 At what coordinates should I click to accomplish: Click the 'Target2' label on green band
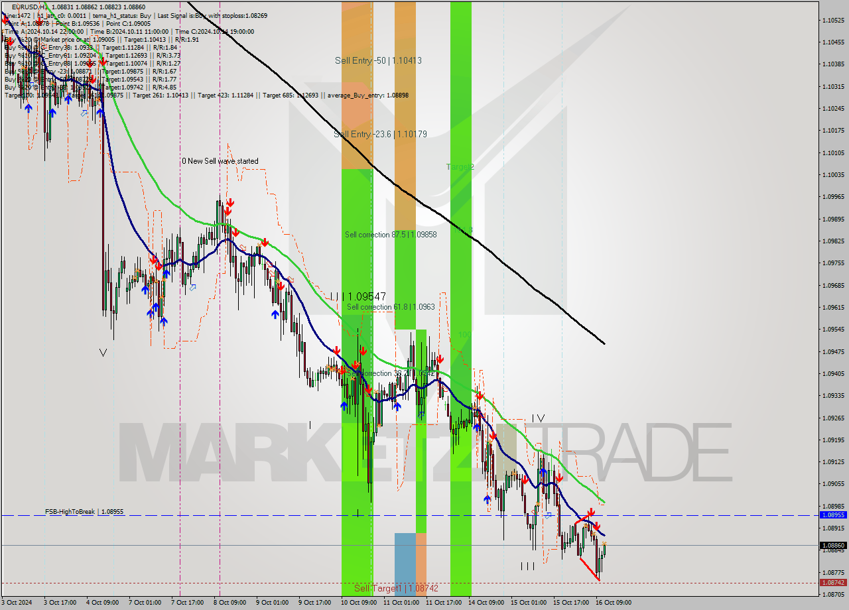460,167
